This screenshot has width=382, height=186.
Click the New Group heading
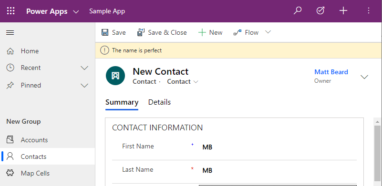tap(23, 121)
